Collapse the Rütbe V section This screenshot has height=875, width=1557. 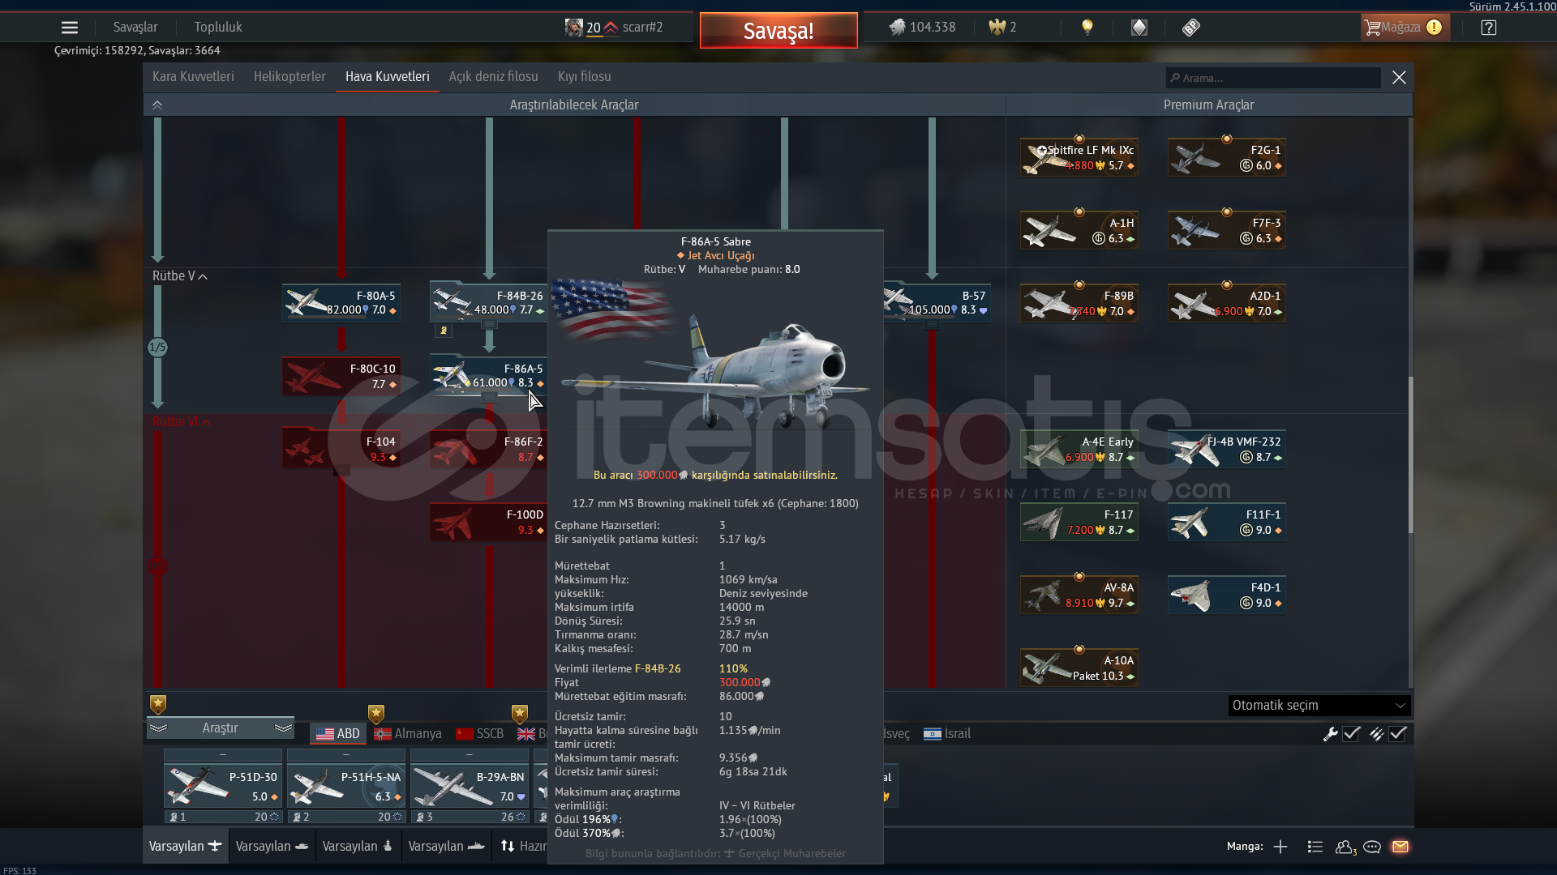click(x=180, y=276)
